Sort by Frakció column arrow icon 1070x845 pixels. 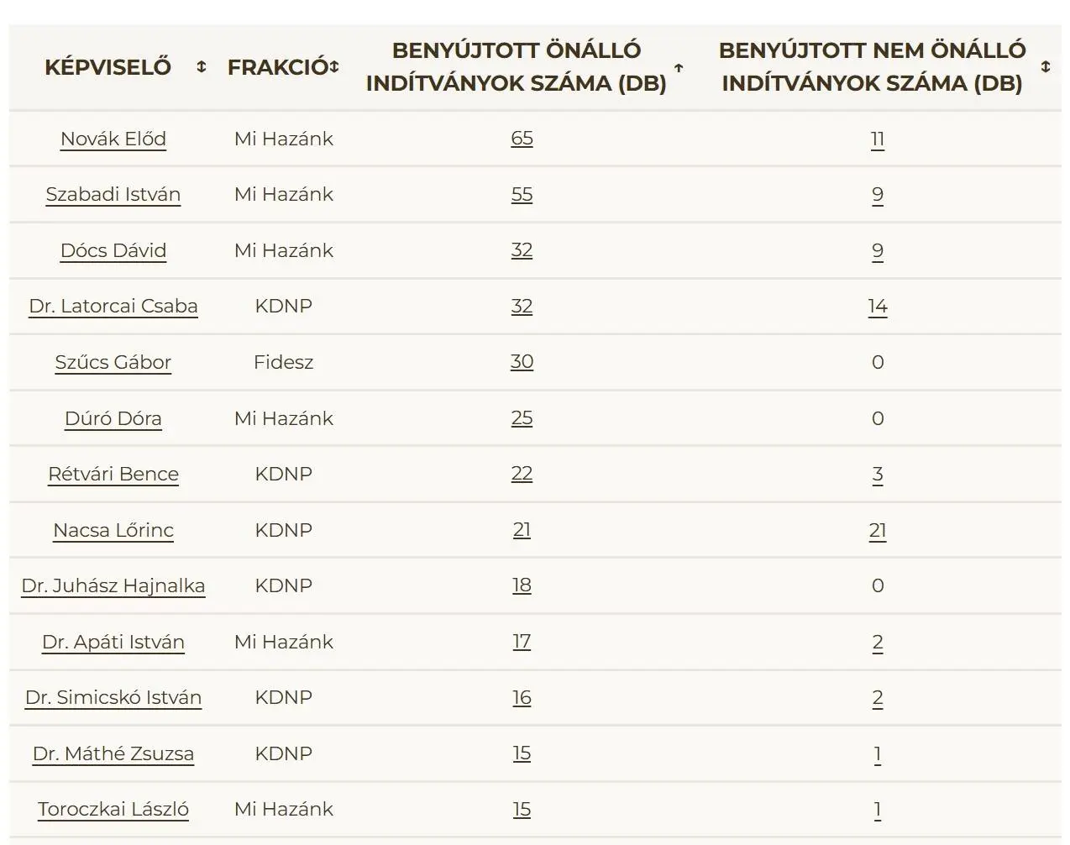click(334, 67)
